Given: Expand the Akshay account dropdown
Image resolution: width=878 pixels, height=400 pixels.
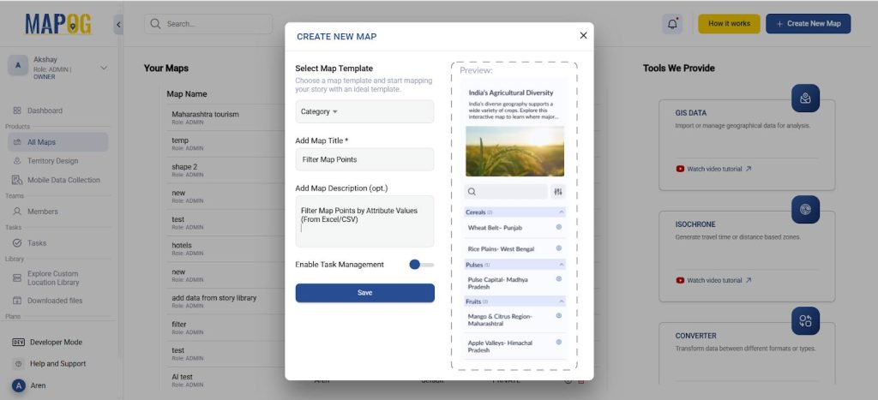Looking at the screenshot, I should [104, 68].
